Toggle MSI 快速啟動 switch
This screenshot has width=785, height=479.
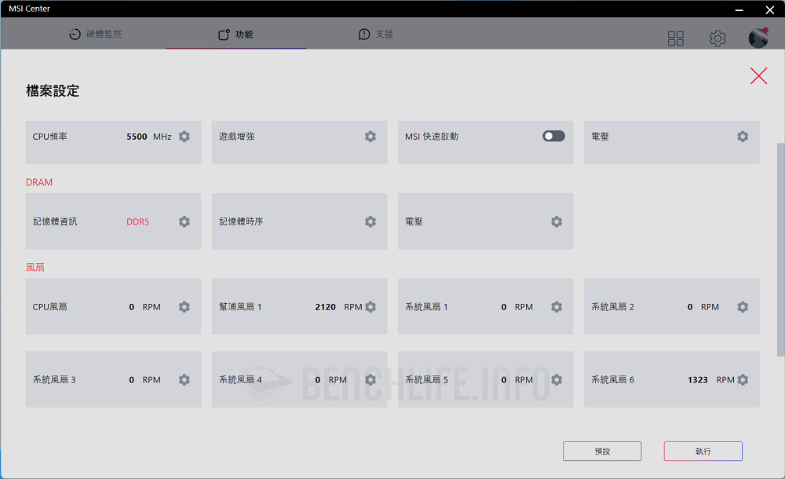[553, 137]
